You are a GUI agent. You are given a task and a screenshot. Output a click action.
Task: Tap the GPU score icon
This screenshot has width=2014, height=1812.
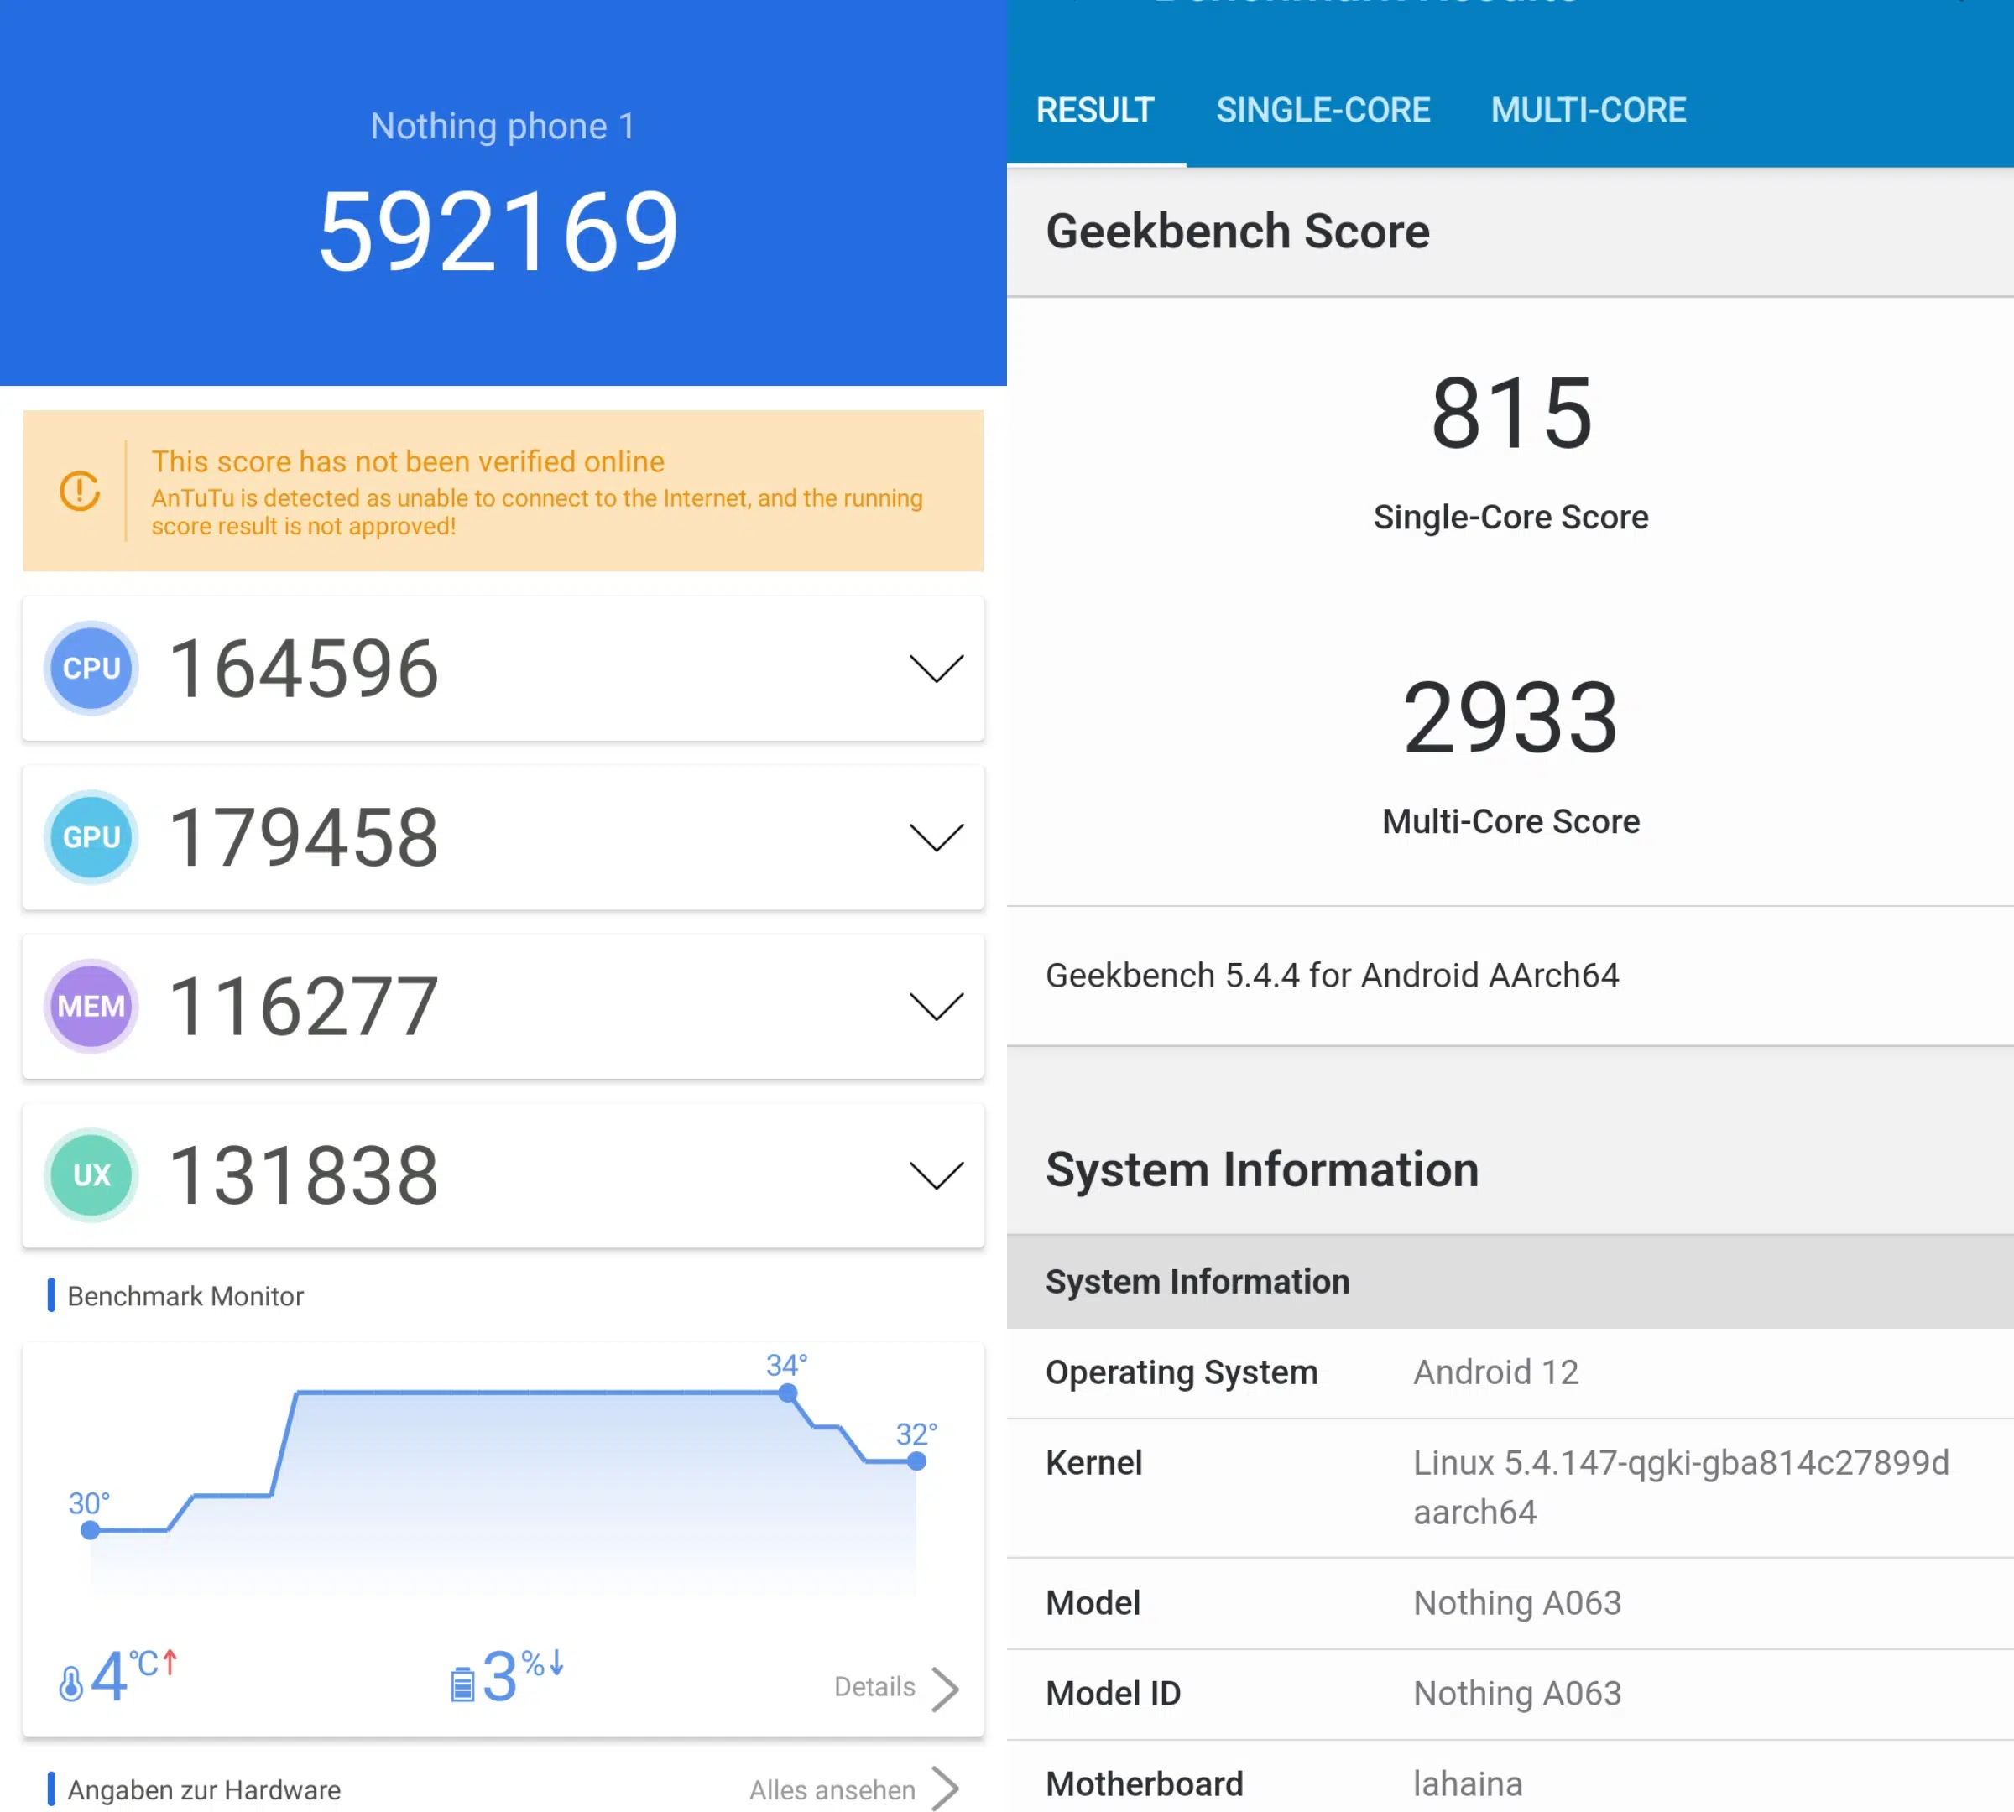point(91,837)
